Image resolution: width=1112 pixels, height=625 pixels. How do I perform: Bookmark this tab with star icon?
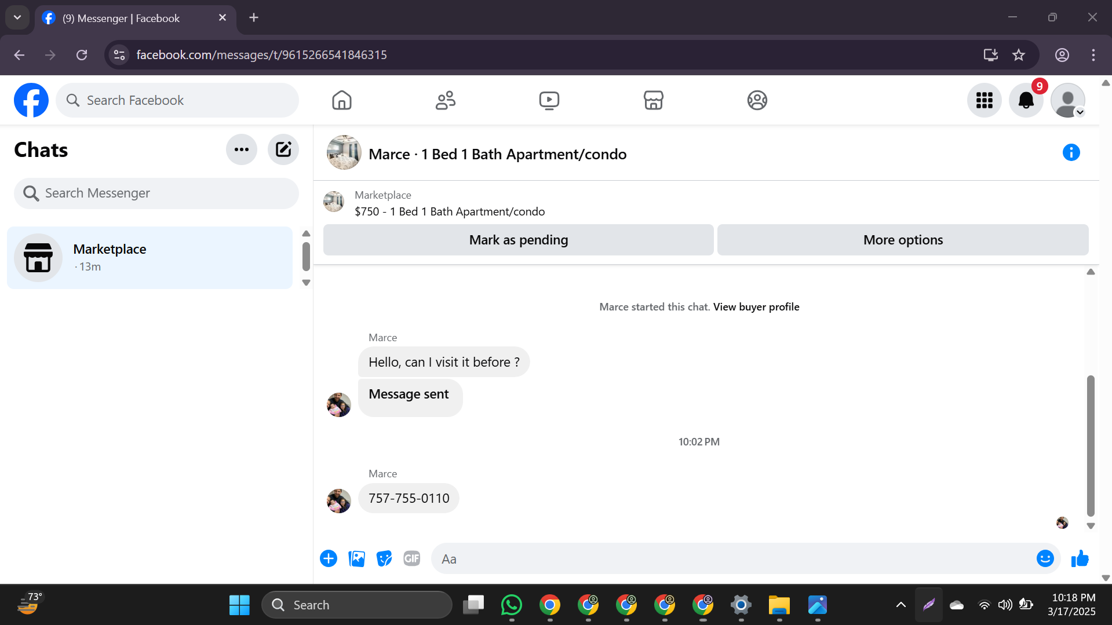point(1019,55)
